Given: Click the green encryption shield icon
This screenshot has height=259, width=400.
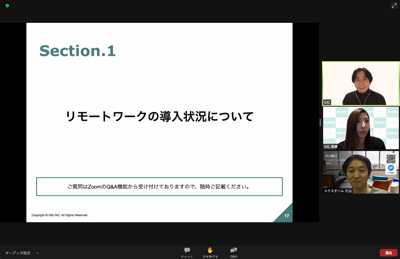Looking at the screenshot, I should (x=7, y=6).
